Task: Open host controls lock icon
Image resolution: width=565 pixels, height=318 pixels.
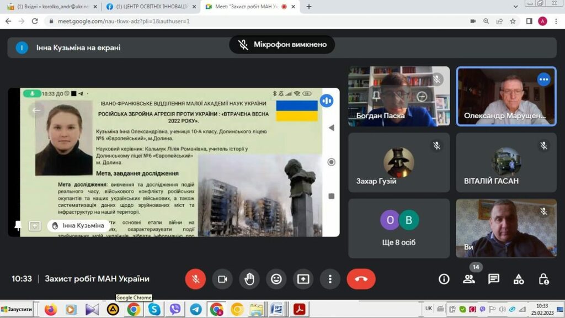Action: coord(543,279)
